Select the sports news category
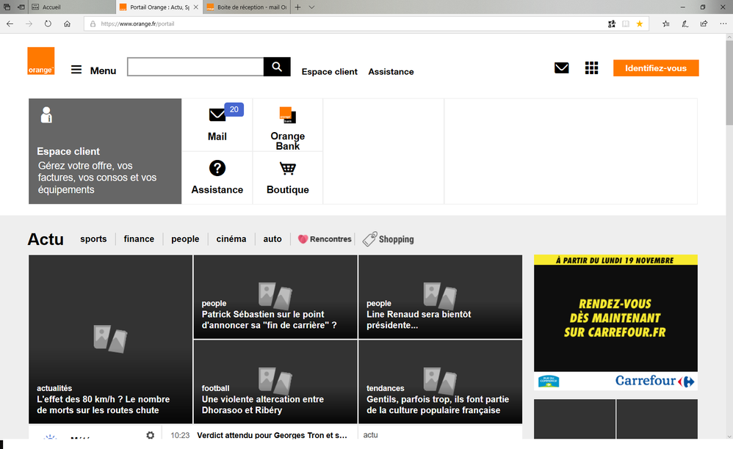Image resolution: width=733 pixels, height=449 pixels. [x=93, y=239]
